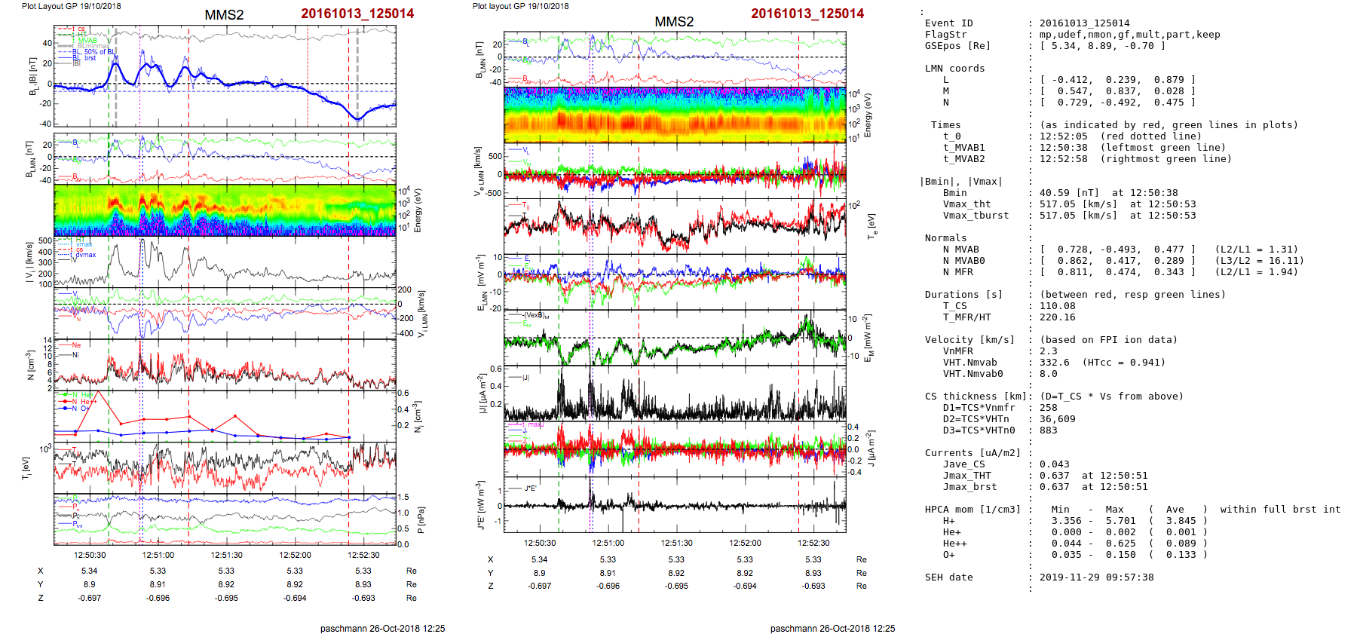Click the "Vmax_tburst" label
This screenshot has height=634, width=1360.
976,216
